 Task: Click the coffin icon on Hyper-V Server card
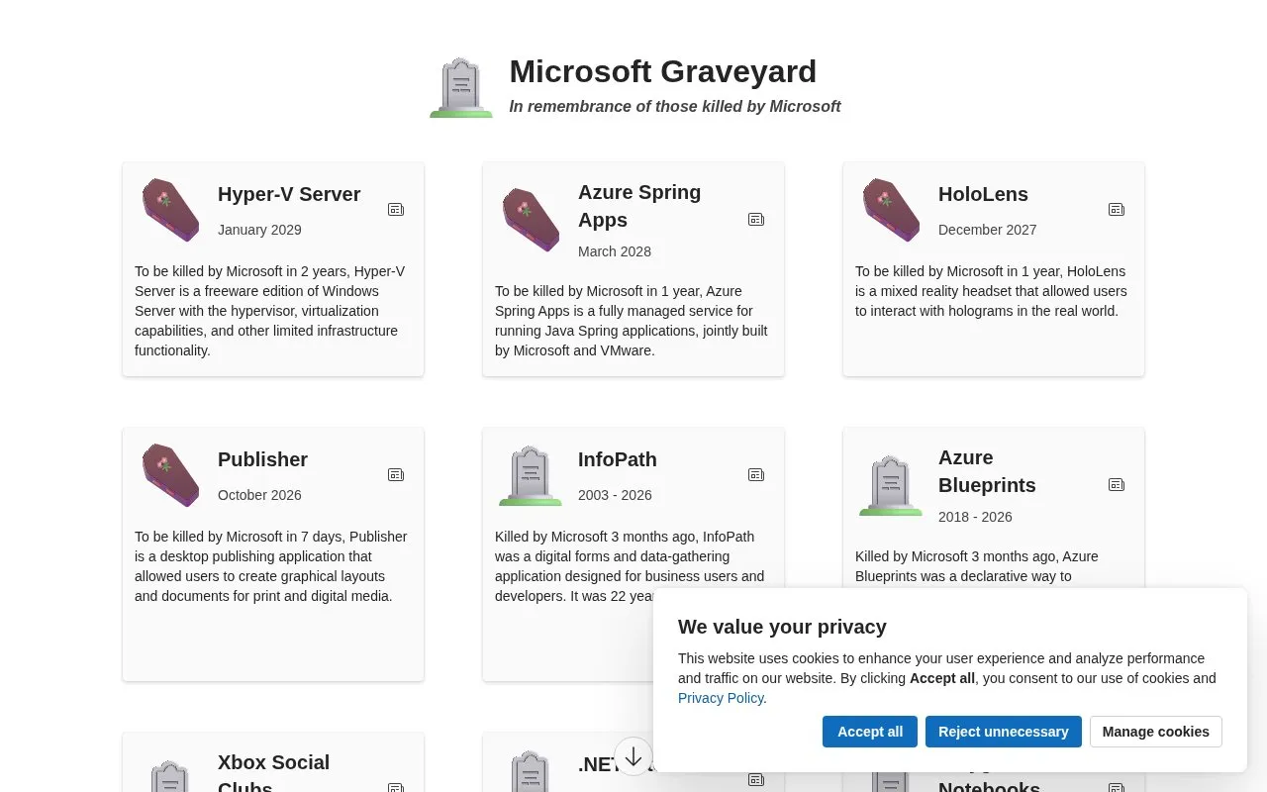pyautogui.click(x=170, y=210)
